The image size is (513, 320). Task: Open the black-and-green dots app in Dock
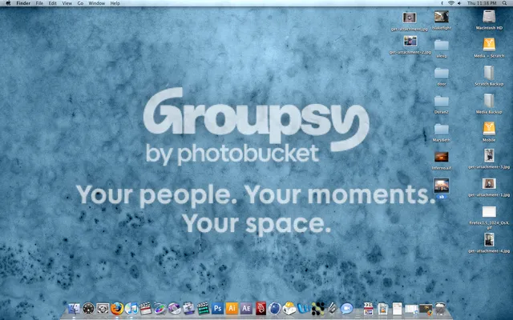(x=318, y=308)
